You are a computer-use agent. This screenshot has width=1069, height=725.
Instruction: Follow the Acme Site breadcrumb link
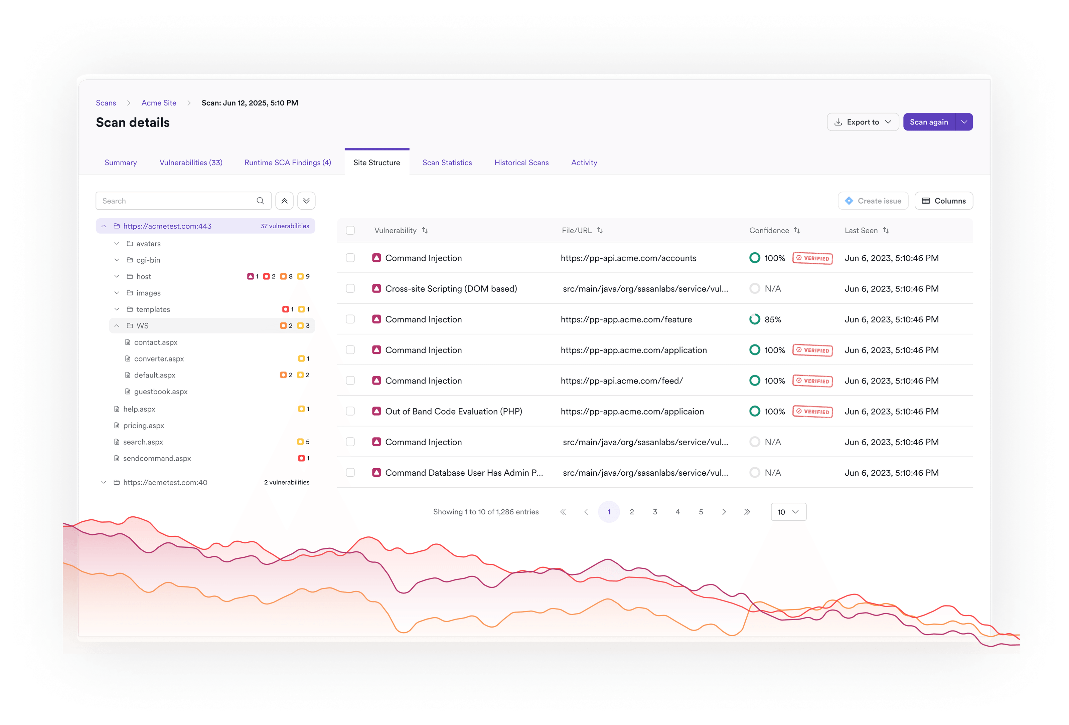point(159,103)
